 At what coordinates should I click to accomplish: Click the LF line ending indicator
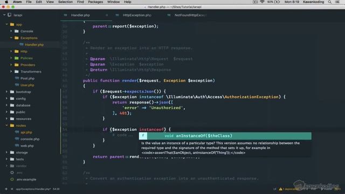pos(274,189)
